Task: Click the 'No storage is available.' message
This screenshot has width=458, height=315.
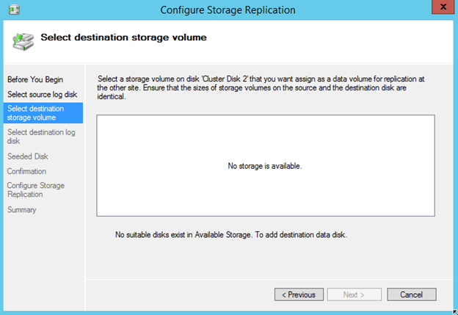Action: tap(265, 166)
